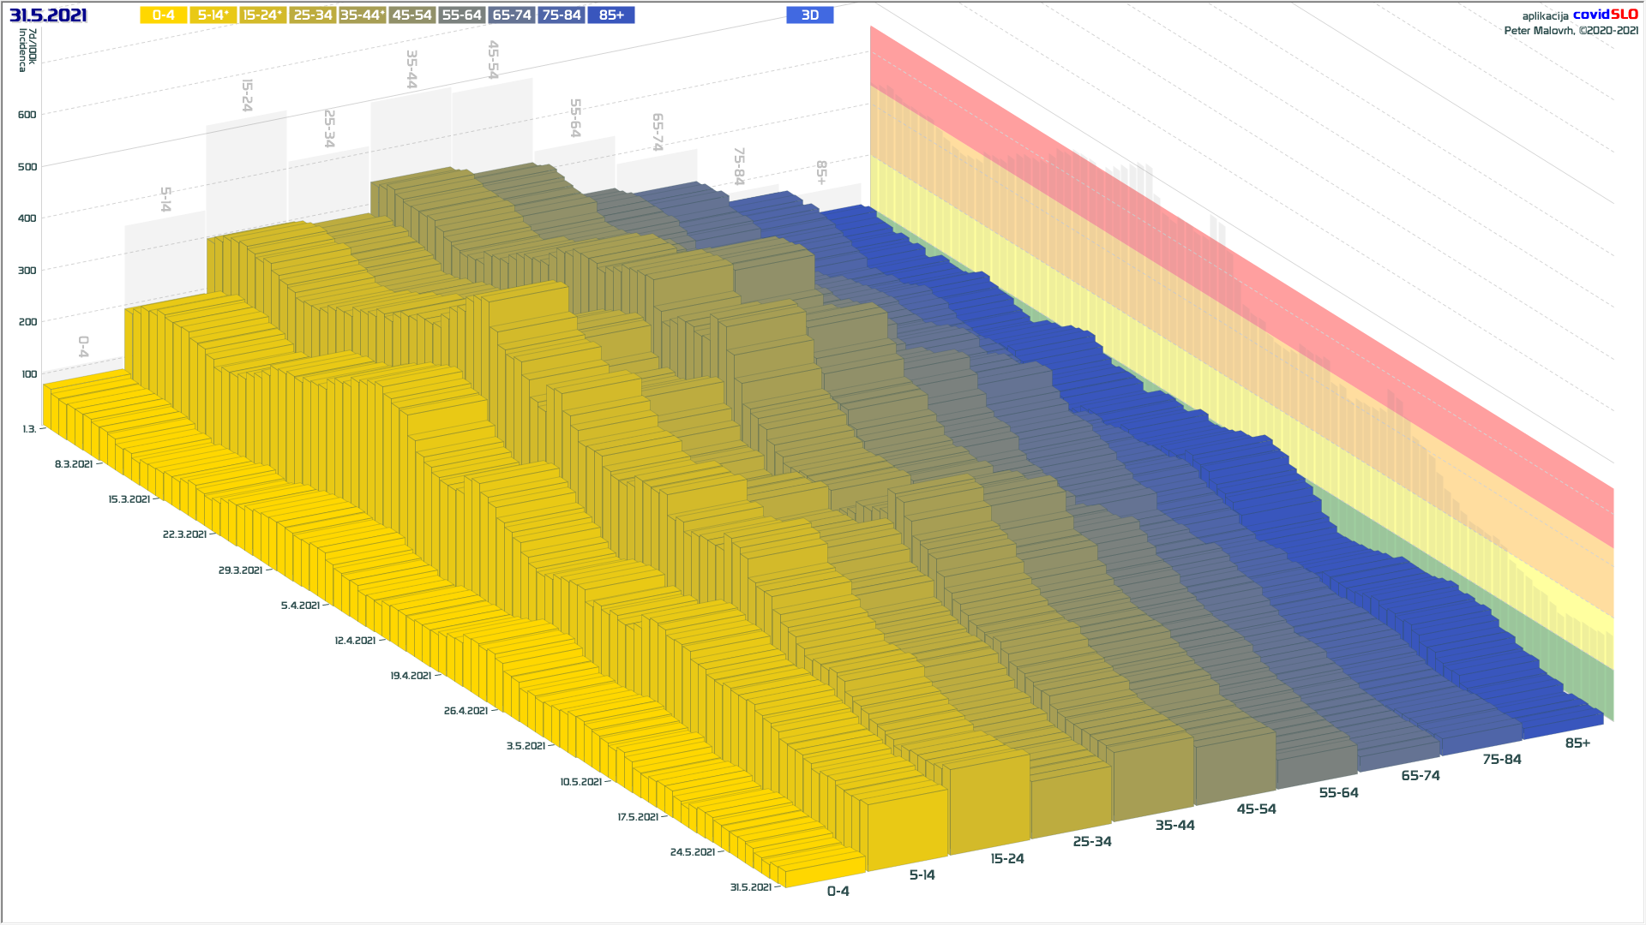Toggle the 75-84 age group button
Screen dimensions: 1646x925
(562, 15)
